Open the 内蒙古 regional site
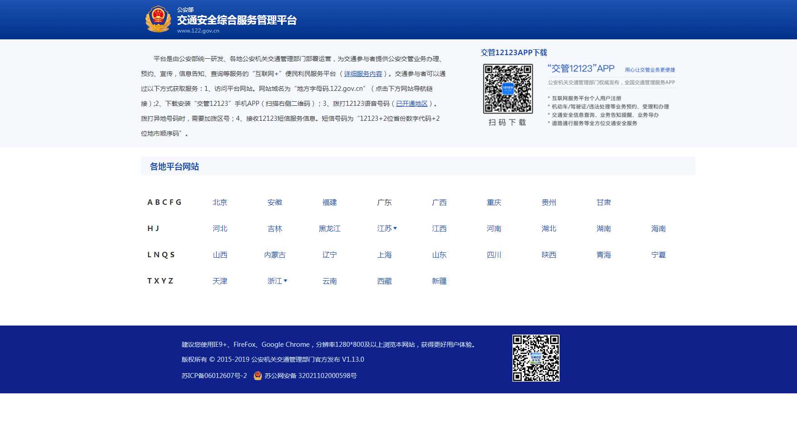This screenshot has height=425, width=797. [x=275, y=255]
